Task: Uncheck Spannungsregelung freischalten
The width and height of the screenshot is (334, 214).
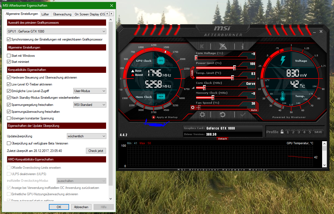Action: coord(9,105)
